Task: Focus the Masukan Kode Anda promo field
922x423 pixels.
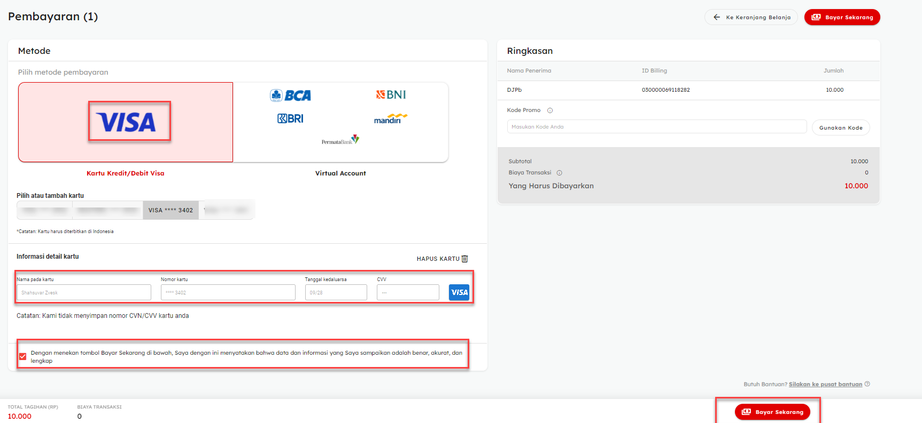Action: point(657,126)
